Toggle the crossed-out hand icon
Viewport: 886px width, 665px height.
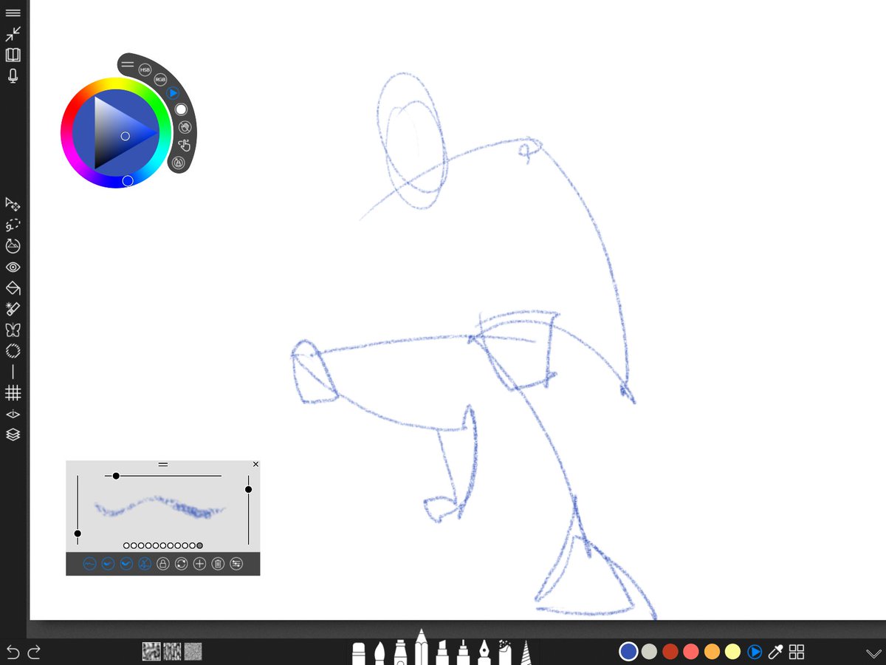[184, 127]
